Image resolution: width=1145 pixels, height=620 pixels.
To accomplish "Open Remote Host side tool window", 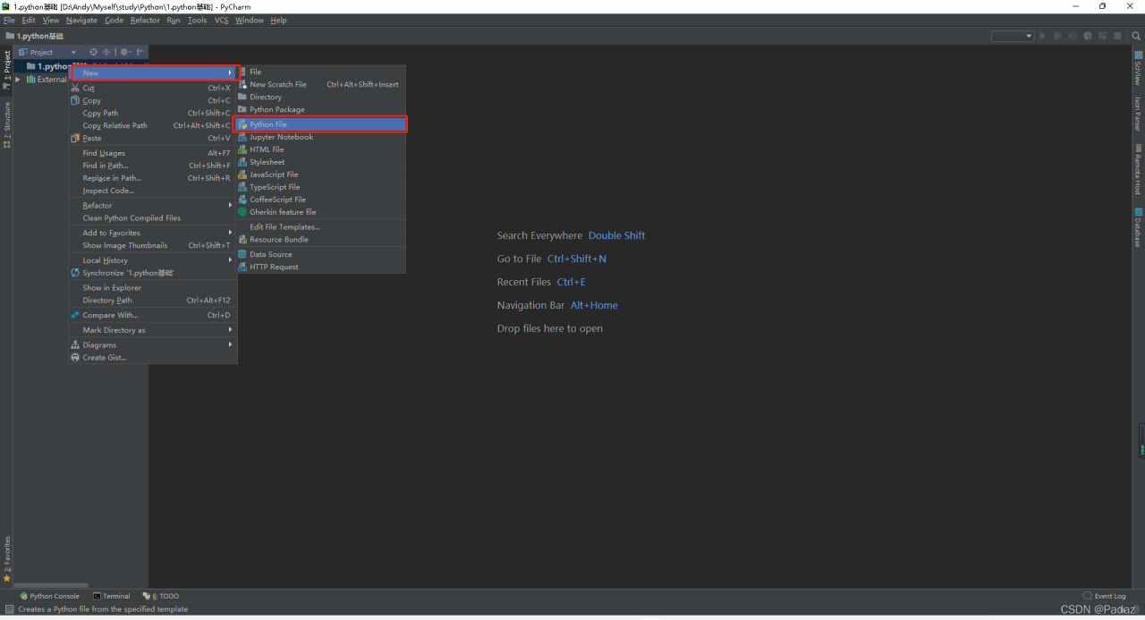I will [x=1138, y=170].
